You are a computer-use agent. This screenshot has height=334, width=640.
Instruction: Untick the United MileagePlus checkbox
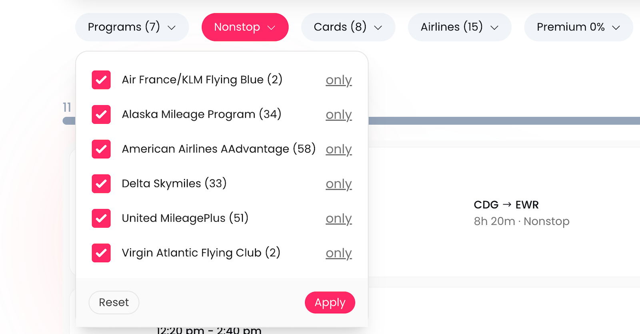(101, 218)
